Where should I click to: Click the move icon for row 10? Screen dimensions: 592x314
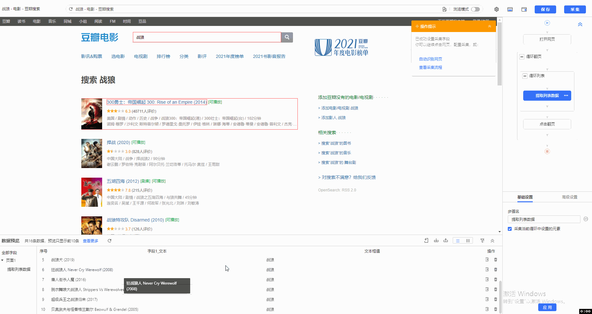pyautogui.click(x=487, y=309)
